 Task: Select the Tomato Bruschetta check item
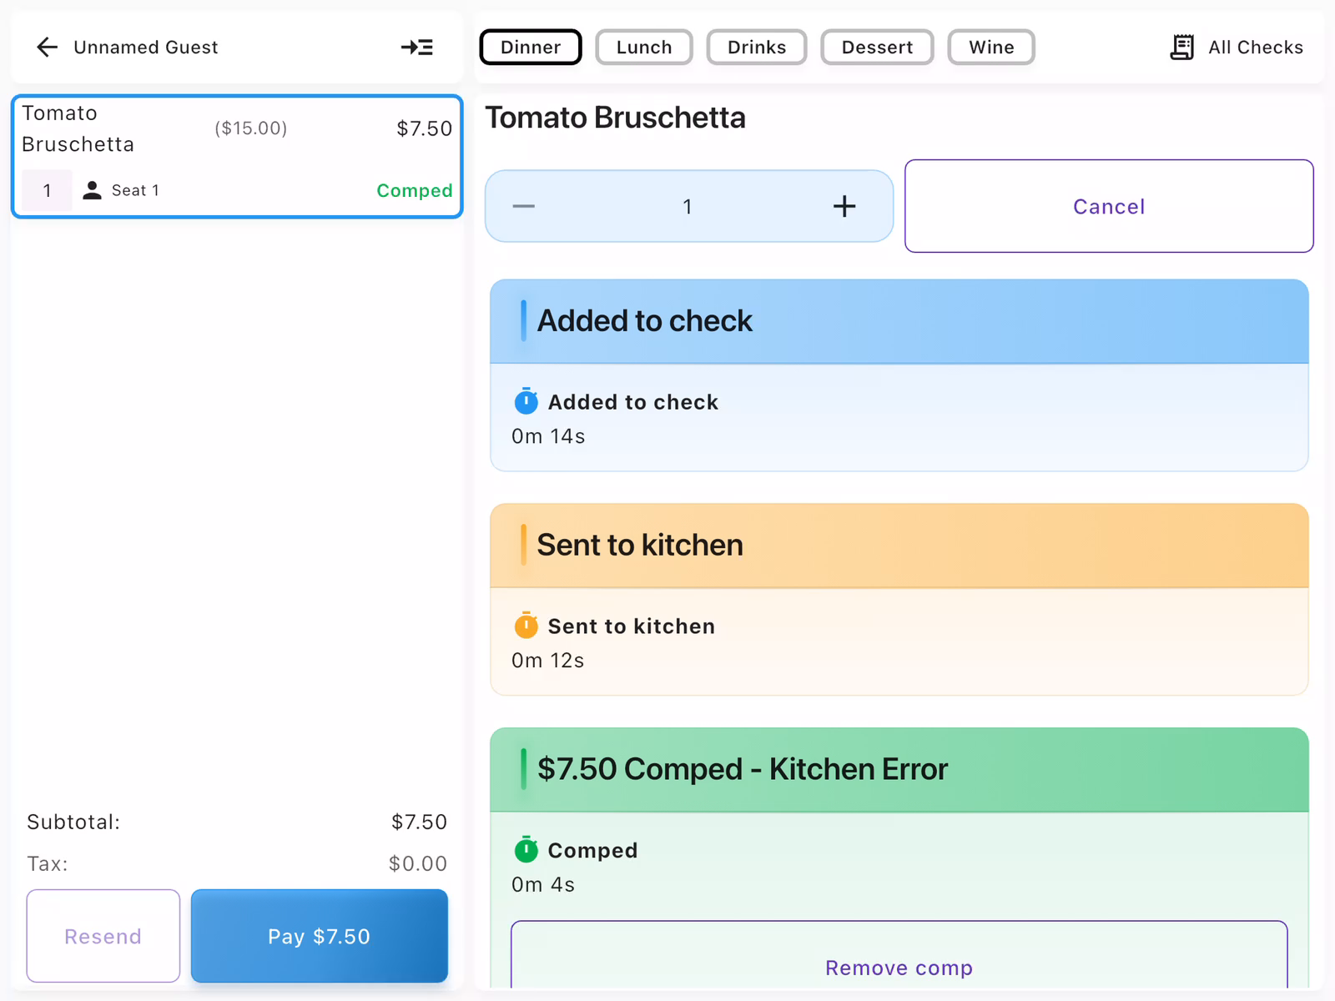click(x=237, y=156)
